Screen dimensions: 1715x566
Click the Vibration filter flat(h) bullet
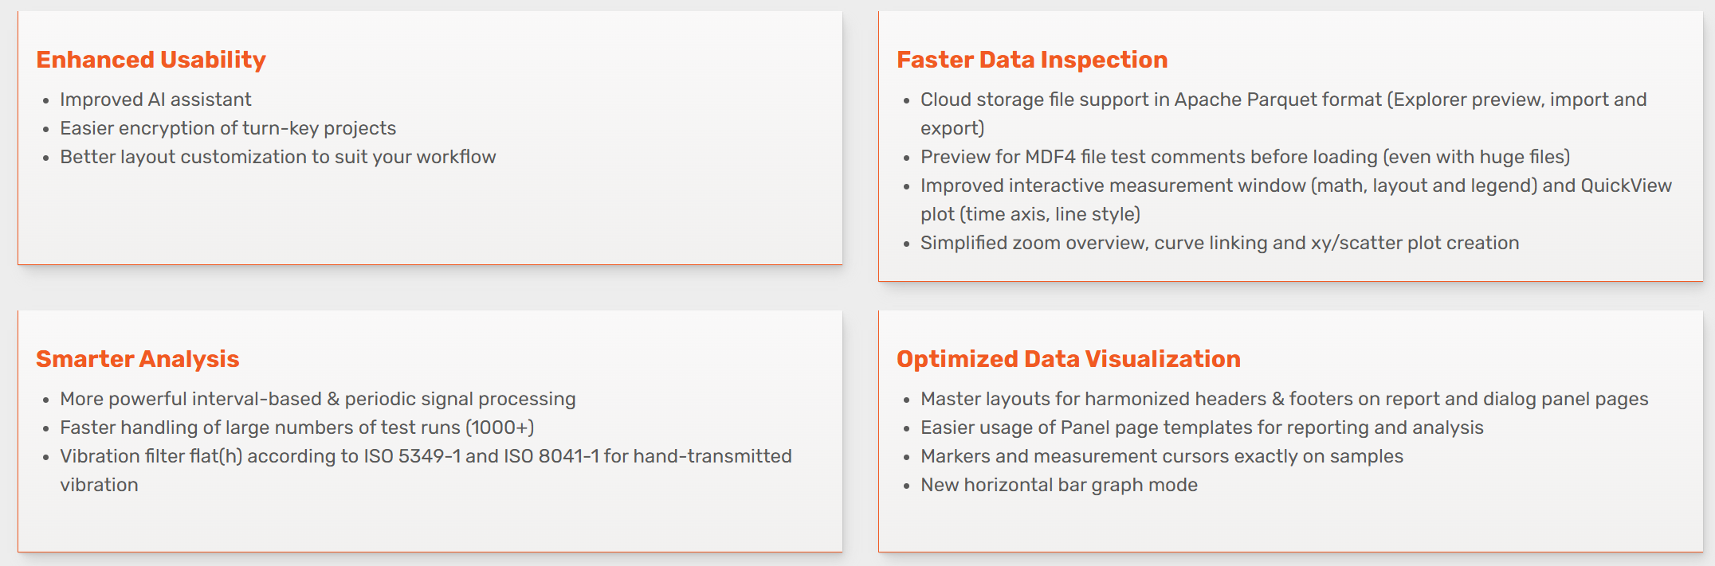point(426,470)
